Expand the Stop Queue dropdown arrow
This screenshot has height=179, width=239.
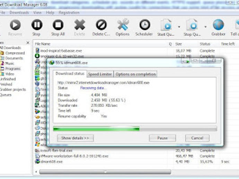205,27
